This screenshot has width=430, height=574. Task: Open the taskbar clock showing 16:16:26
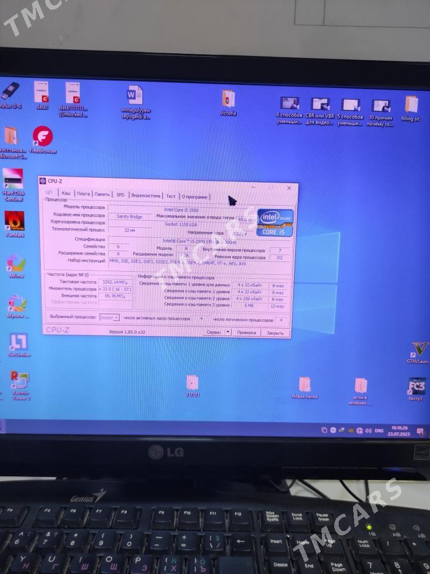(399, 431)
